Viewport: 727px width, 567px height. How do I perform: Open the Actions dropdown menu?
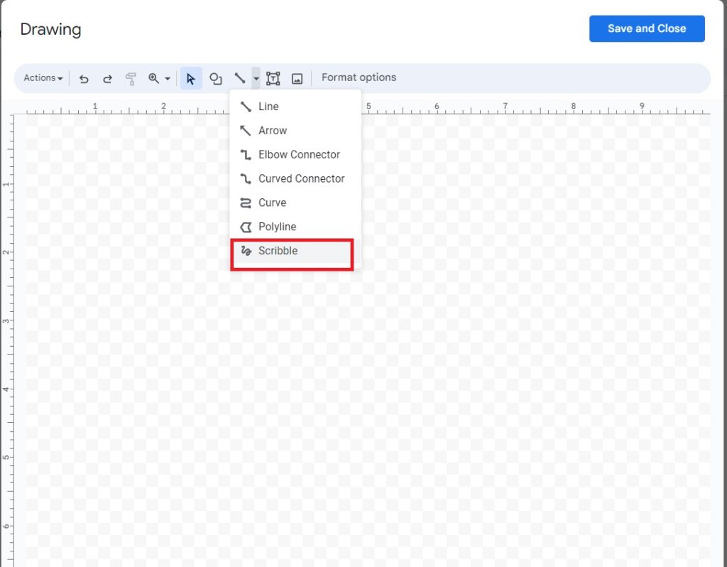coord(41,78)
